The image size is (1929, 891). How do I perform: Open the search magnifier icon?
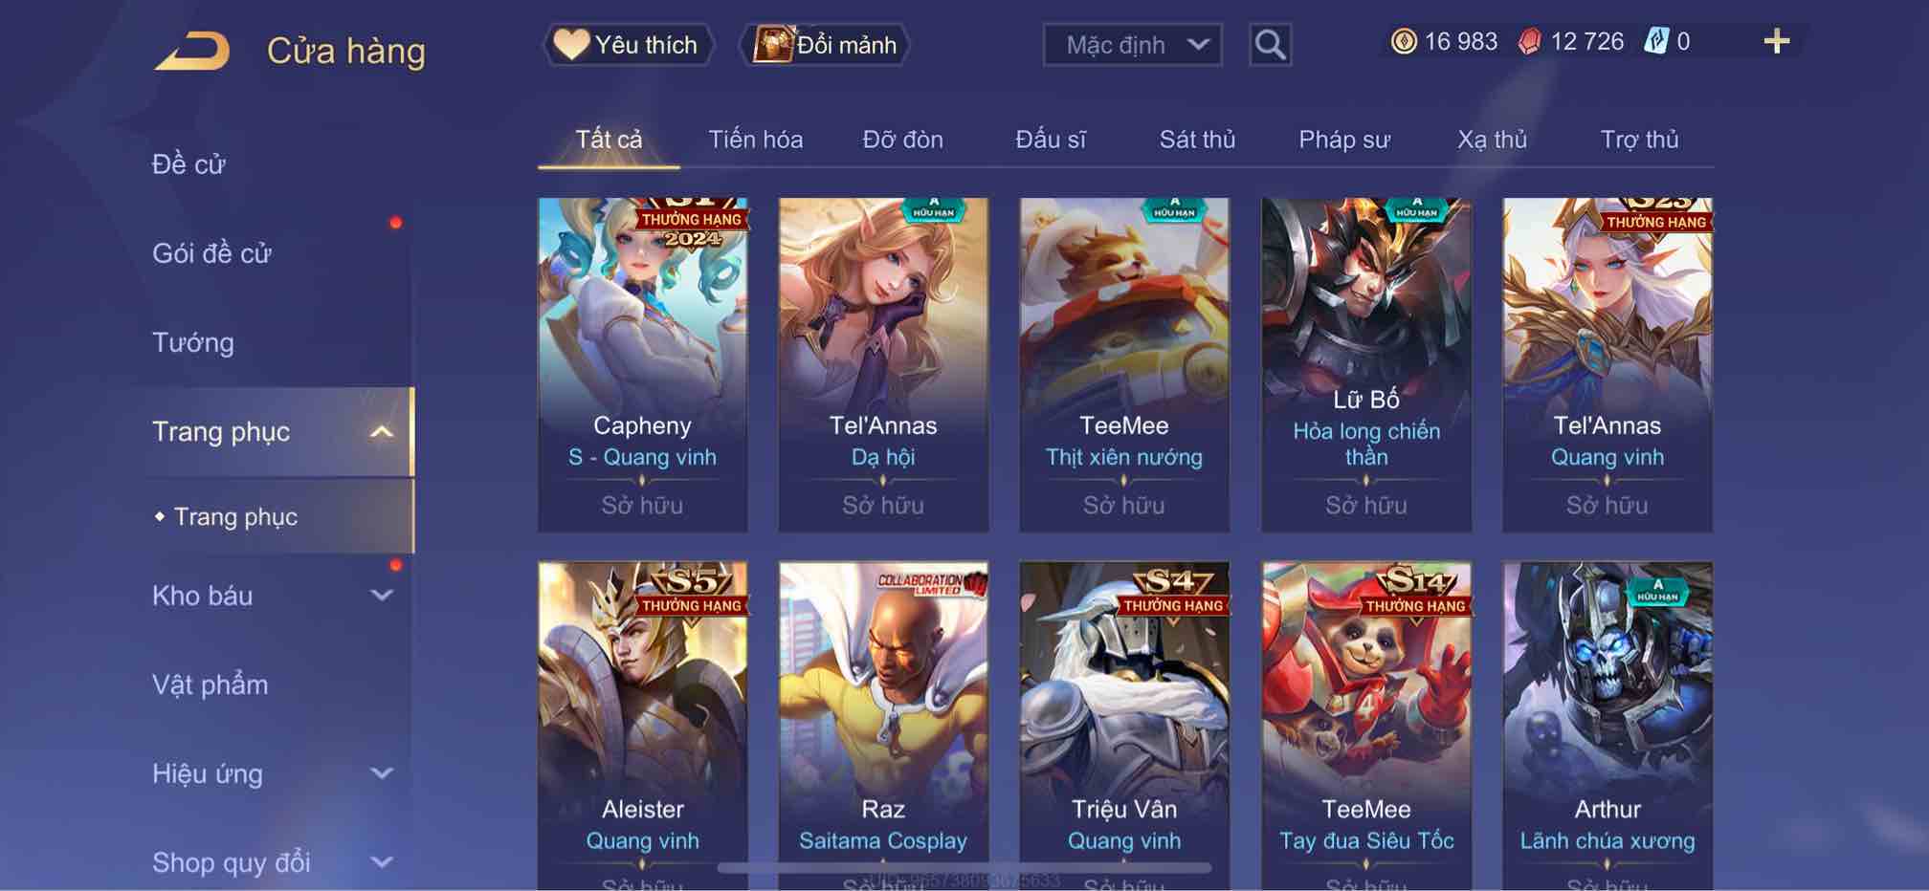pos(1270,45)
